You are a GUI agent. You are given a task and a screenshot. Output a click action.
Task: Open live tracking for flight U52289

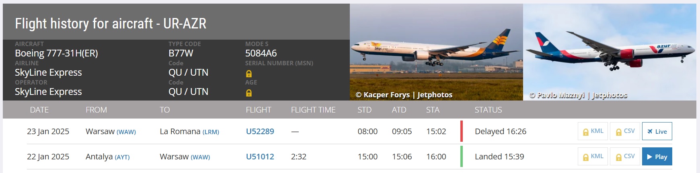click(657, 131)
